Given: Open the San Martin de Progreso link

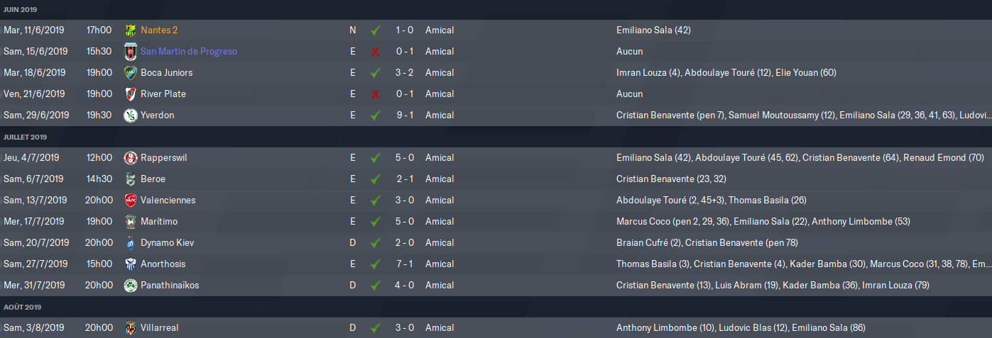Looking at the screenshot, I should coord(189,52).
